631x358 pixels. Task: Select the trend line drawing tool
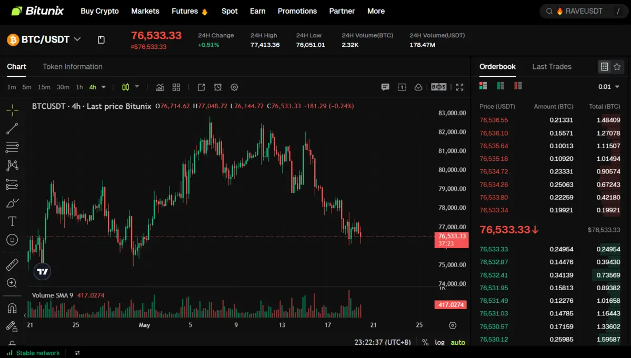point(12,129)
